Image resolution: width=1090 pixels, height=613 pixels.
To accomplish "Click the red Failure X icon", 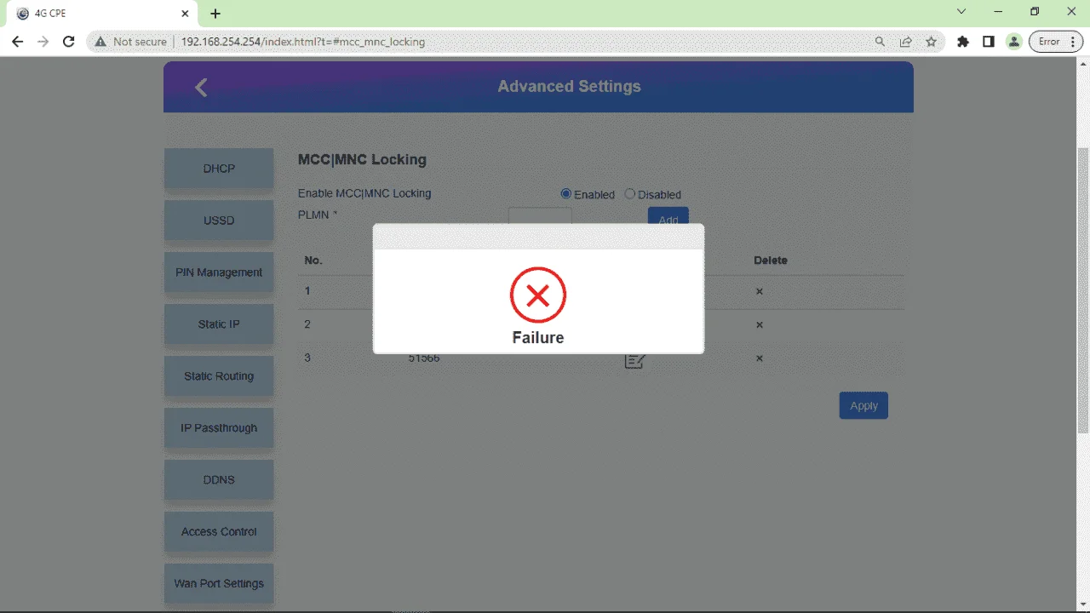I will (538, 295).
